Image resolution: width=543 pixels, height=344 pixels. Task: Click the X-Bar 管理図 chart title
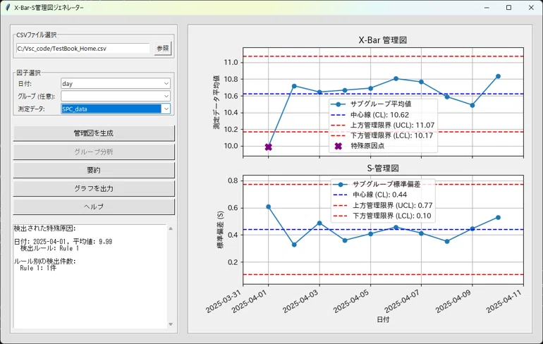[383, 40]
